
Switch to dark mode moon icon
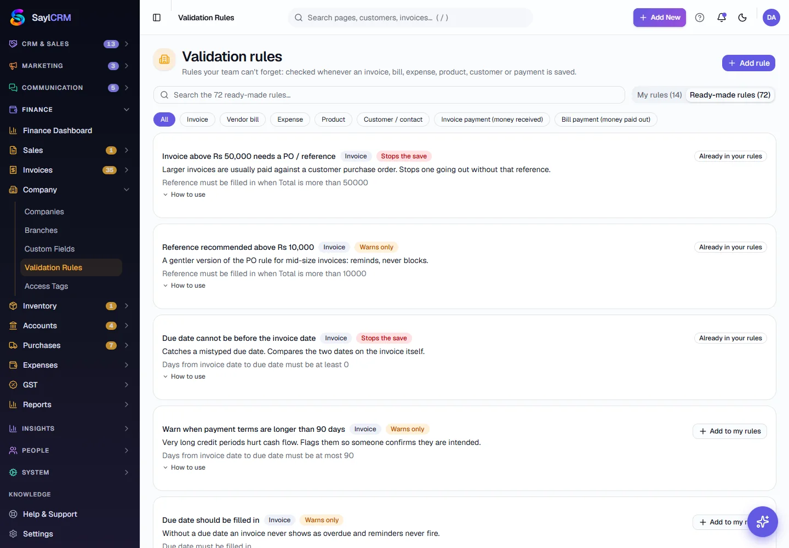[742, 18]
